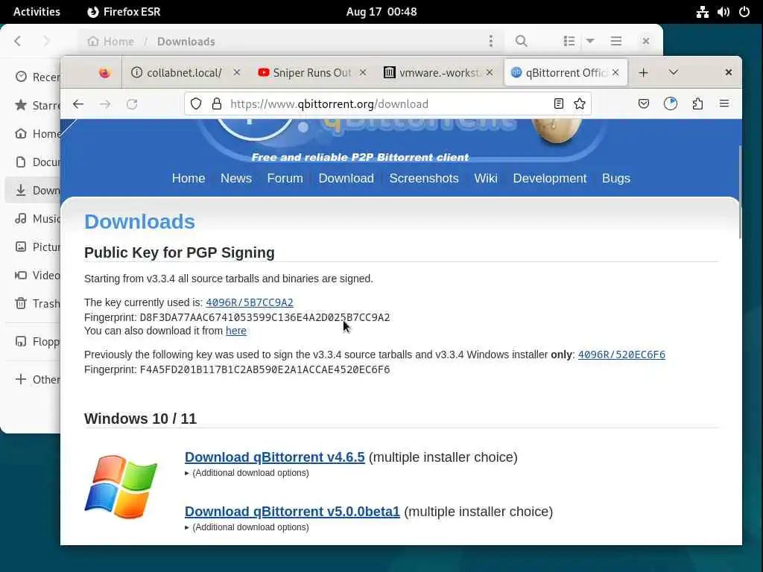The width and height of the screenshot is (763, 572).
Task: Open the News nav link
Action: (236, 179)
